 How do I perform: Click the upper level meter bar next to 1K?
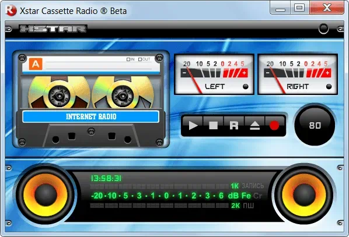tap(159, 186)
